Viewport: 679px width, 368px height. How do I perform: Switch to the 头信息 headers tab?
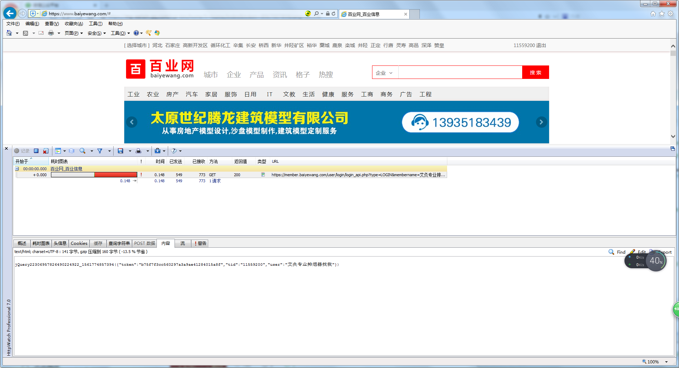tap(60, 243)
